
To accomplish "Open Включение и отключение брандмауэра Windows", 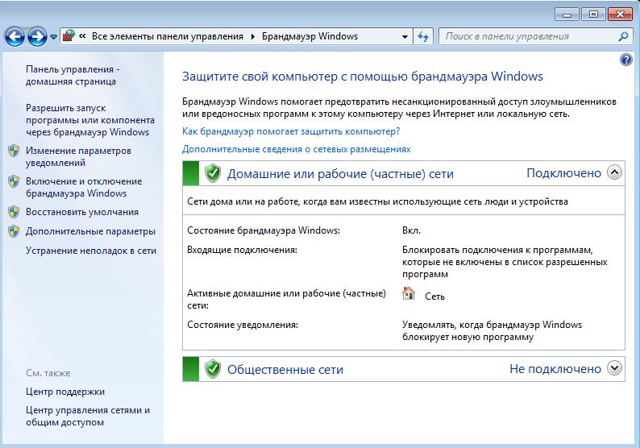I will pos(77,187).
